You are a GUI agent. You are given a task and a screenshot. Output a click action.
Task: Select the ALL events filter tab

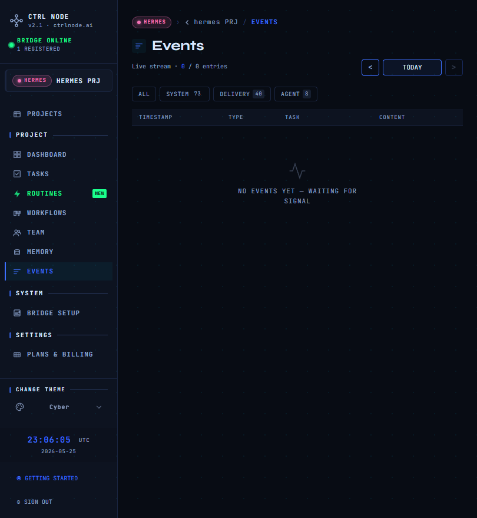(144, 94)
